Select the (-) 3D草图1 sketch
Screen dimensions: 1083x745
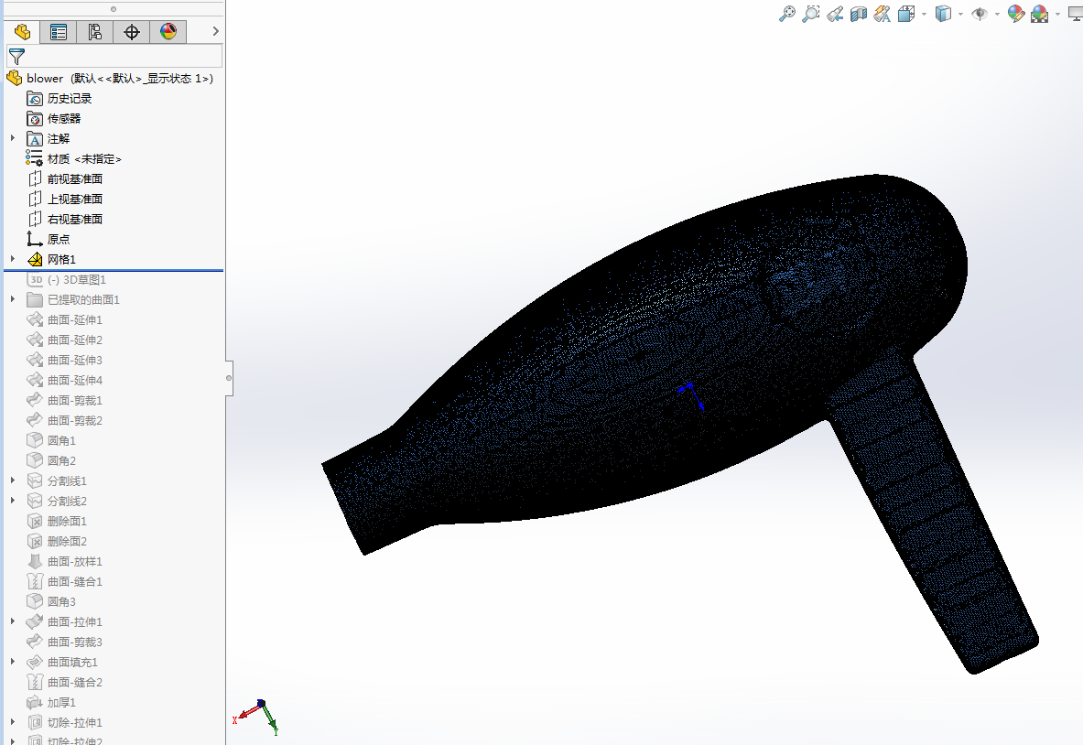[66, 280]
